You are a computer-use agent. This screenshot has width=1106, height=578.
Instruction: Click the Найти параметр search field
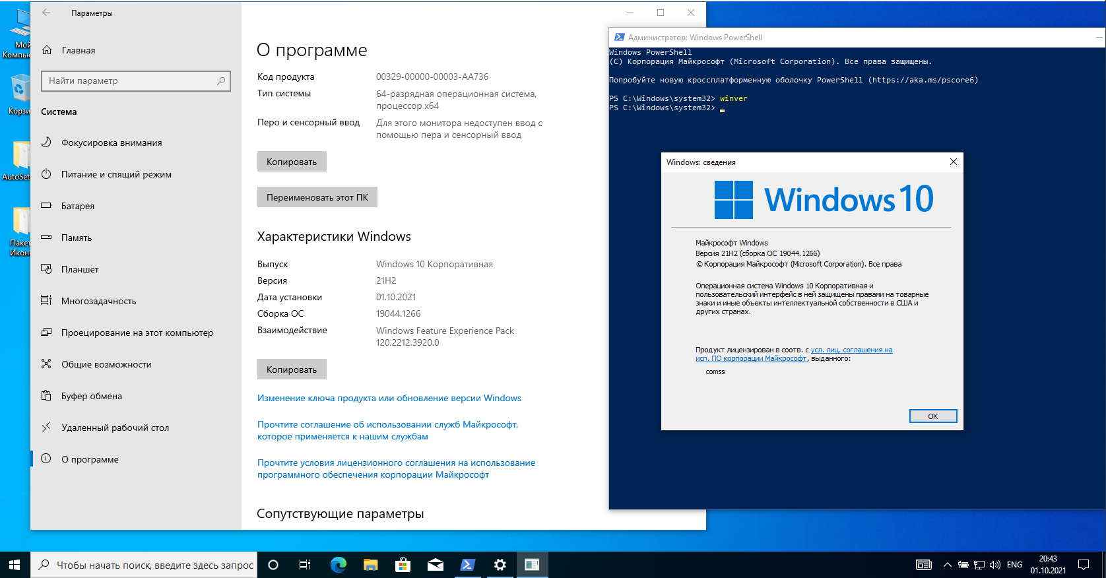coord(136,80)
